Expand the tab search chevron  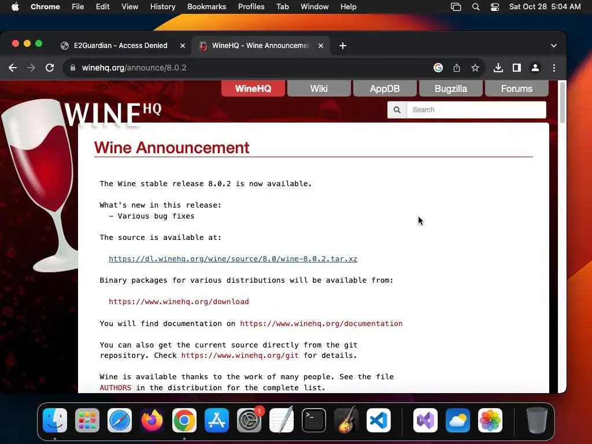point(553,46)
